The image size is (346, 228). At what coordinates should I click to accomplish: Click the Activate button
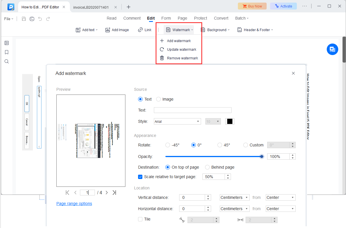(x=283, y=6)
